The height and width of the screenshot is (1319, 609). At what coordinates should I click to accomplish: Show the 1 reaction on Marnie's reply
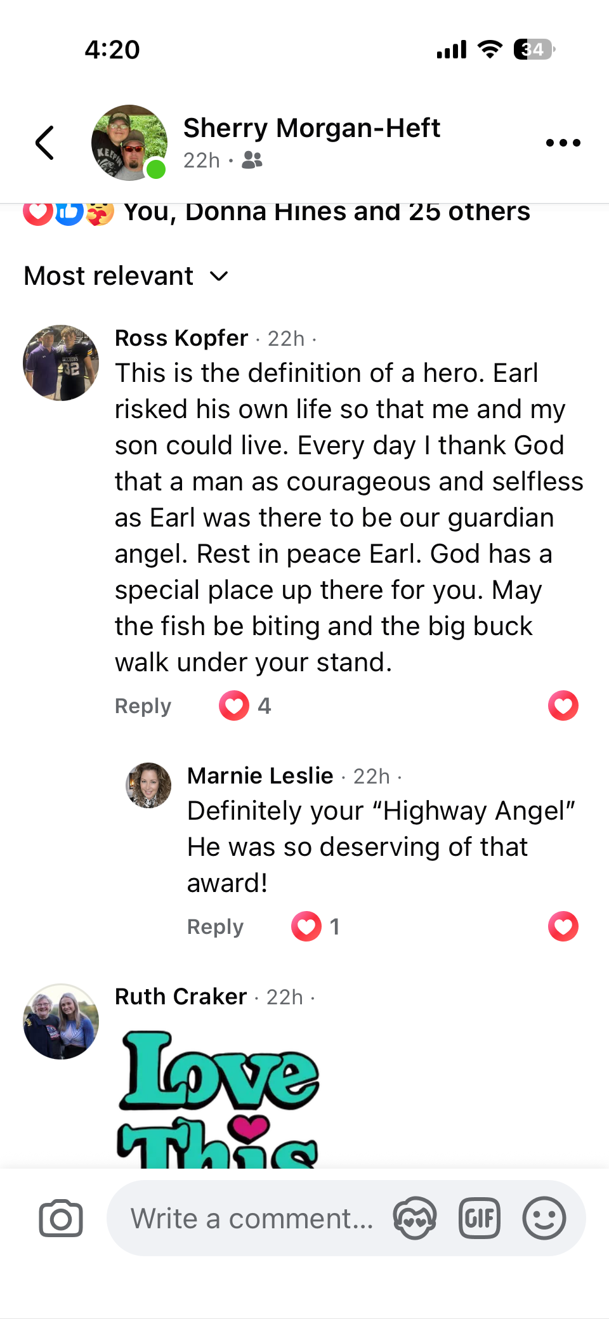[316, 926]
